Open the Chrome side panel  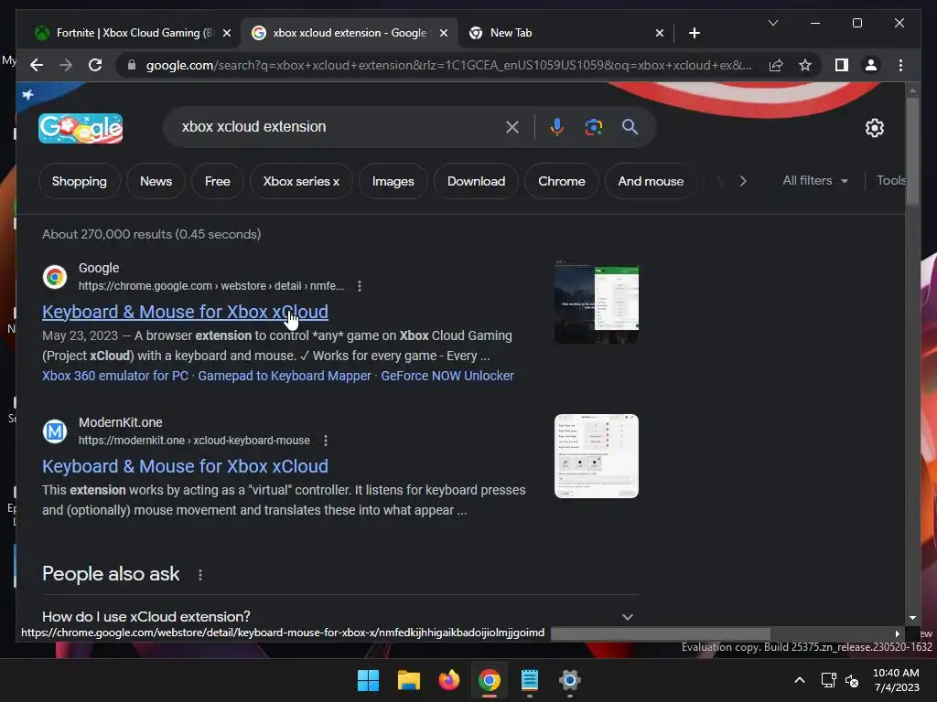pyautogui.click(x=842, y=65)
